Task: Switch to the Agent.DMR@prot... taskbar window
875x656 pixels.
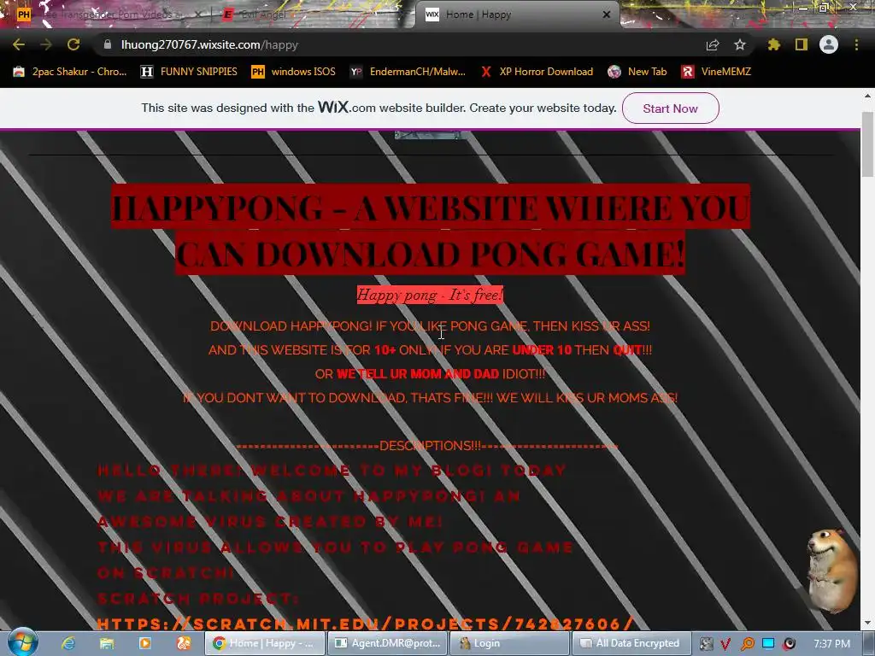Action: [387, 643]
